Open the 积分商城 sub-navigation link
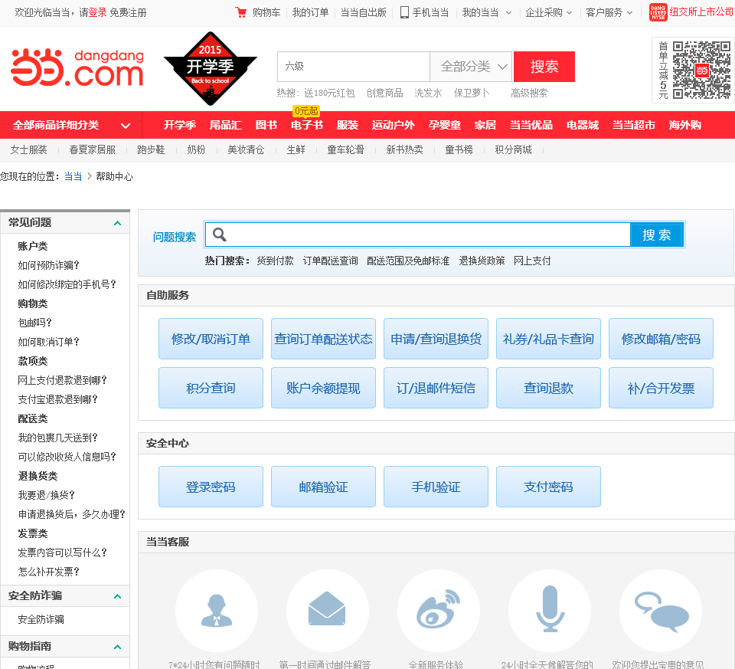This screenshot has height=669, width=735. pos(513,150)
